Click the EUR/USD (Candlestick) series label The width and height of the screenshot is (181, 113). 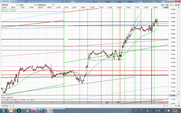pos(10,9)
